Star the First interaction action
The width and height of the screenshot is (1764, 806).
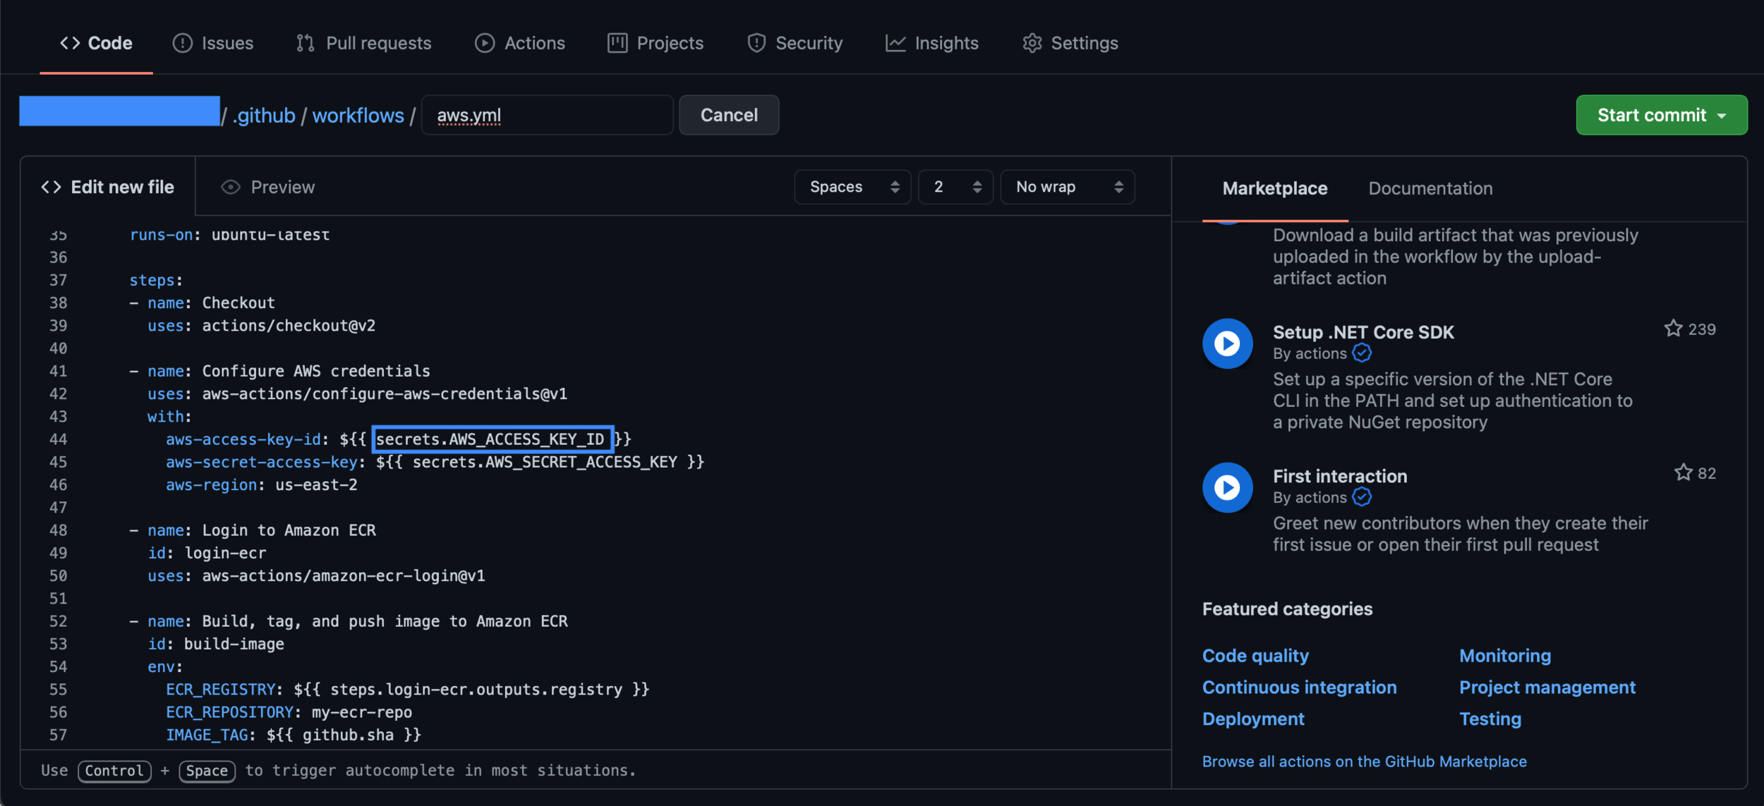pos(1683,472)
